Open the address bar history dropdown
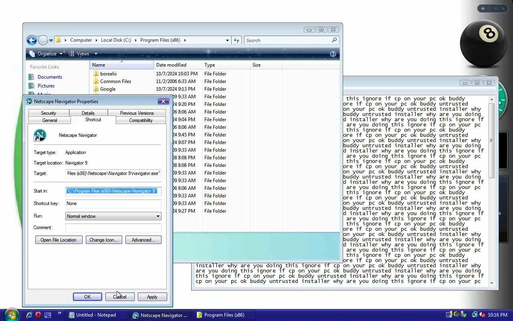This screenshot has height=321, width=513. (x=227, y=40)
